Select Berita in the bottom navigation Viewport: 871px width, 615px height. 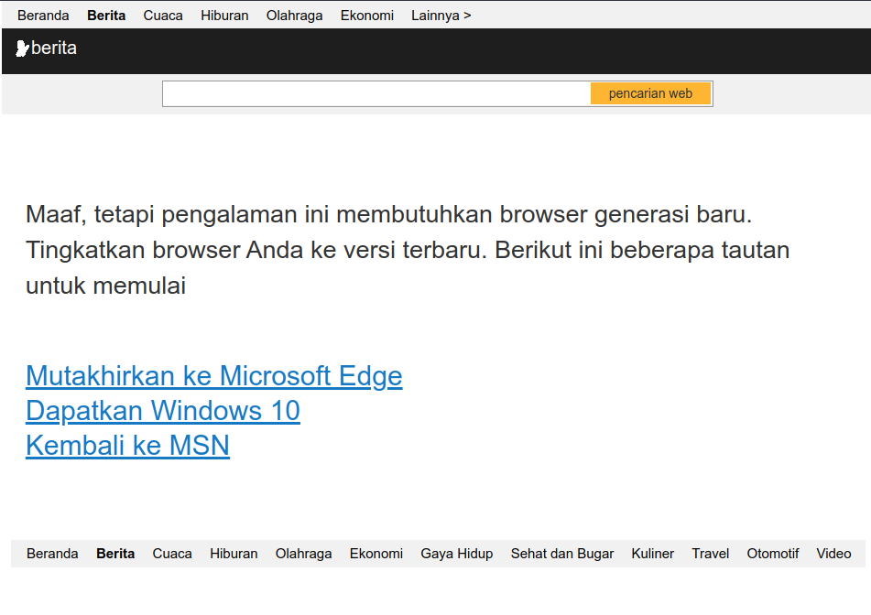[x=114, y=553]
